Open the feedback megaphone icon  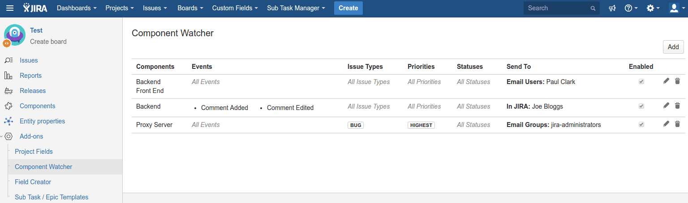pos(612,8)
